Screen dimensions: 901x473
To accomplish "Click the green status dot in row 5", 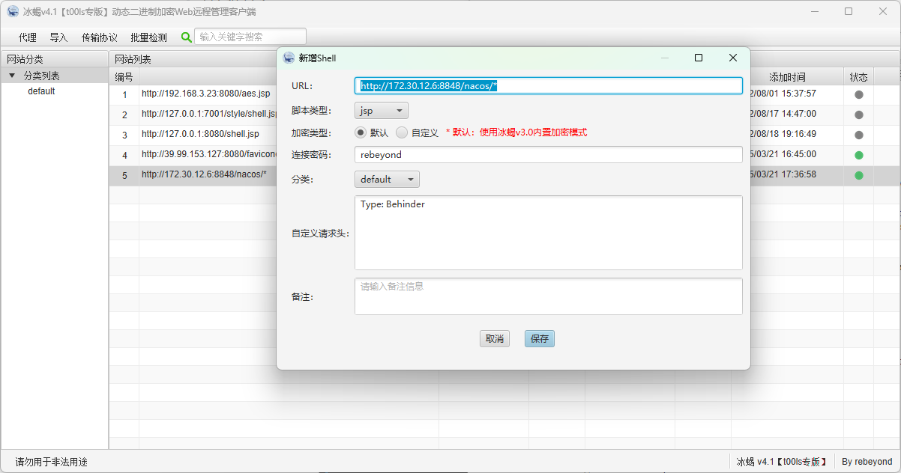I will pos(858,175).
